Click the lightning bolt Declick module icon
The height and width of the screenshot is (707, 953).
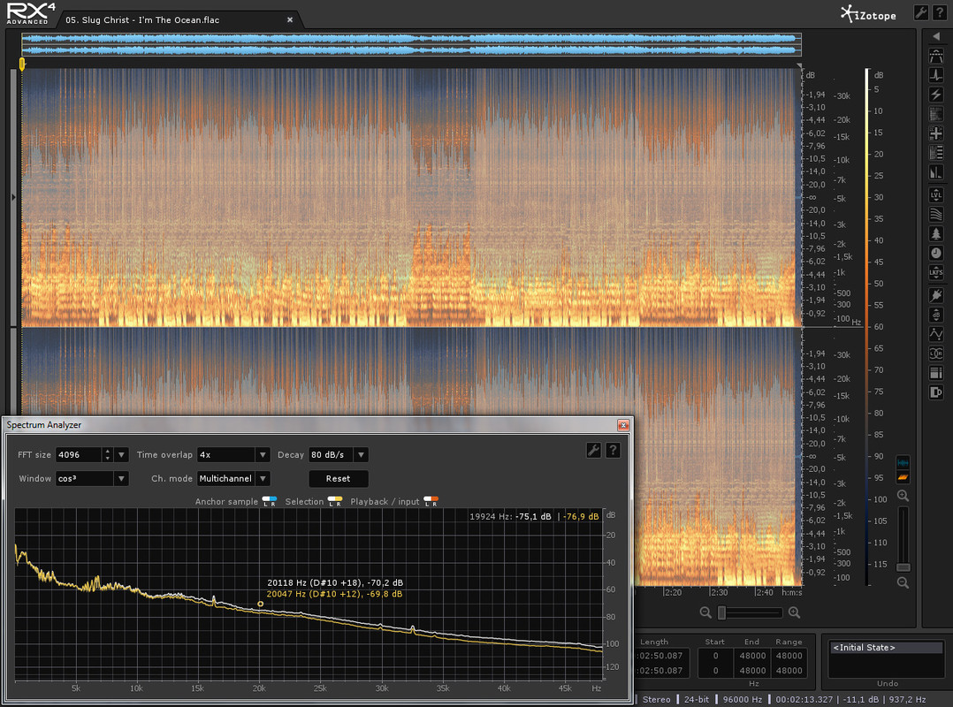click(x=936, y=95)
